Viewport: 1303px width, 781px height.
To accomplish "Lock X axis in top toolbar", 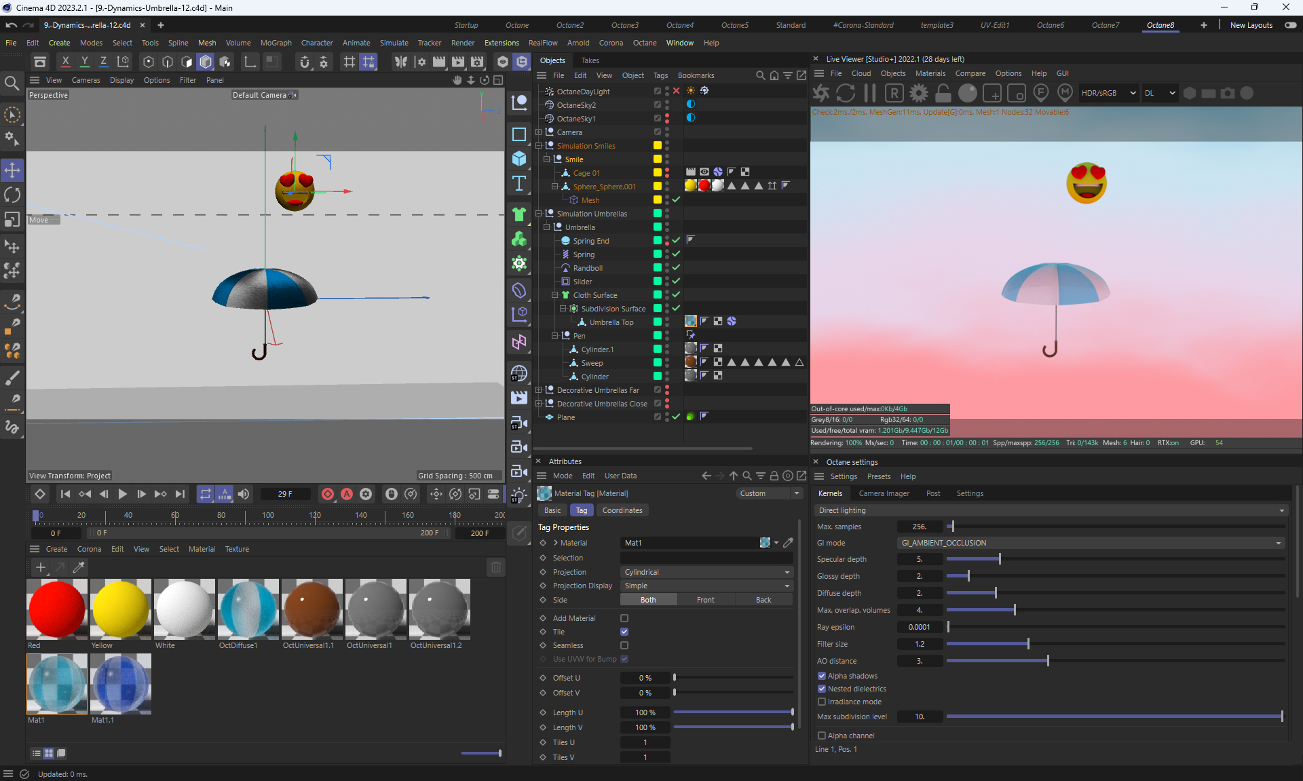I will point(65,62).
